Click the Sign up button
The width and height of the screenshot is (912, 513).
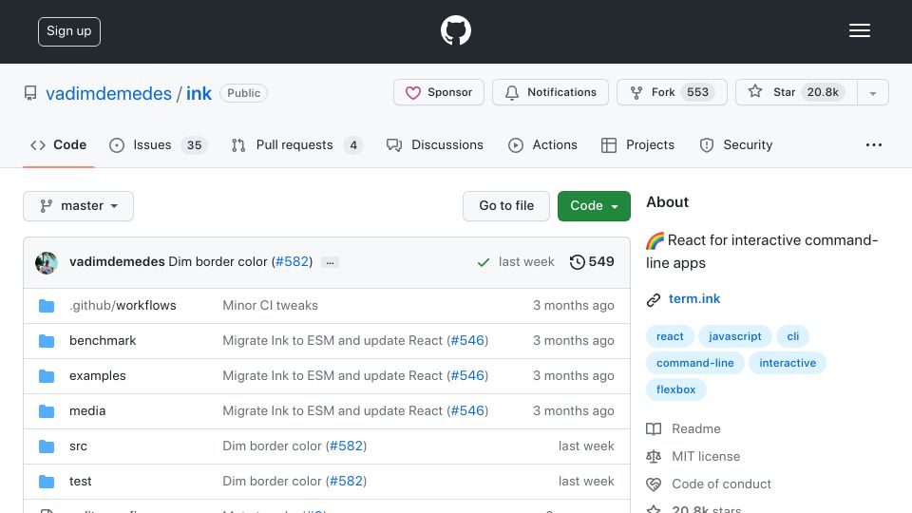click(69, 31)
